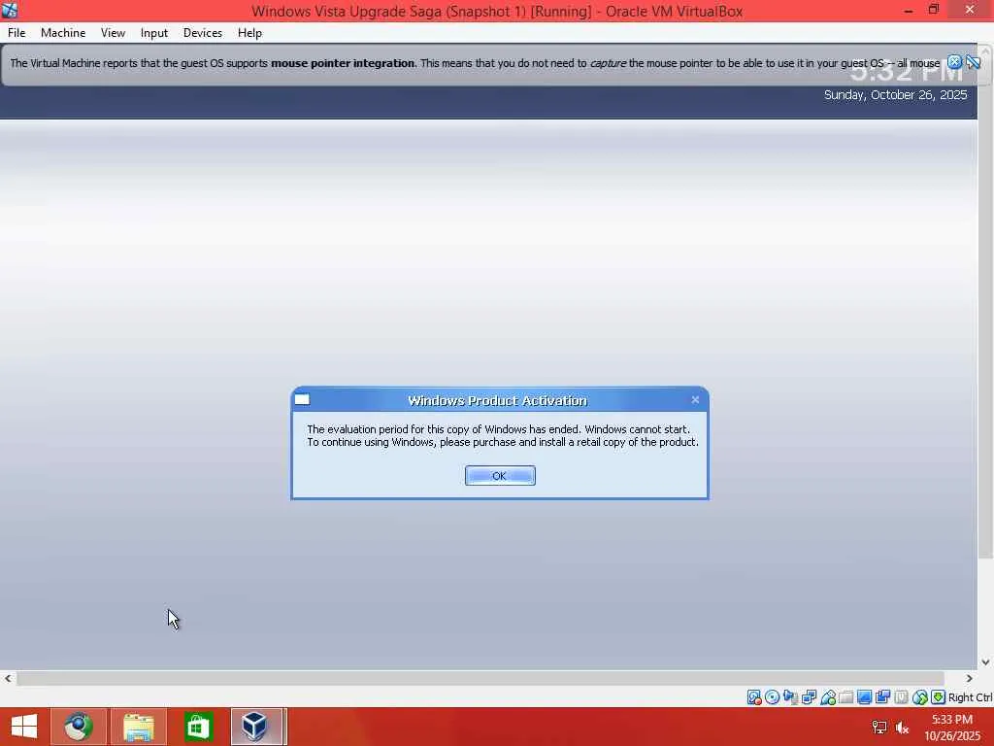The height and width of the screenshot is (746, 994).
Task: Open the File menu
Action: pos(17,33)
